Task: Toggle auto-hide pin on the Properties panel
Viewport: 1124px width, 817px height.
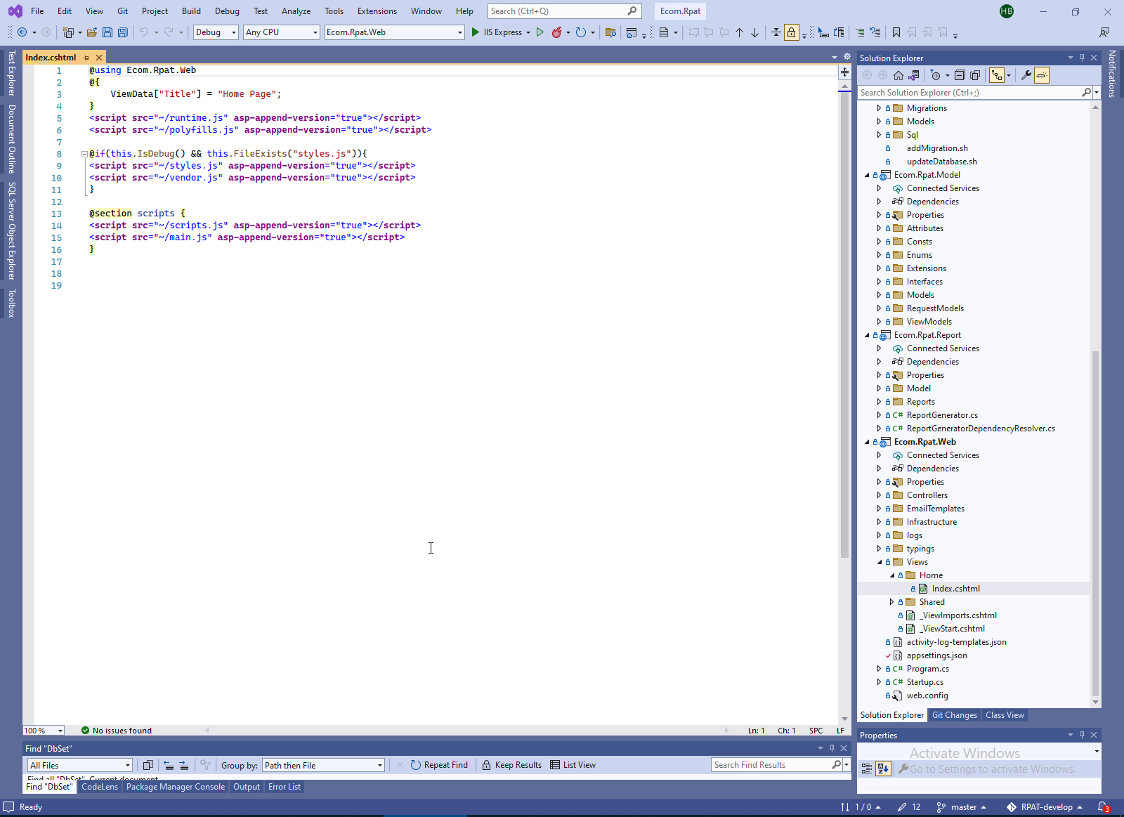Action: (x=1082, y=735)
